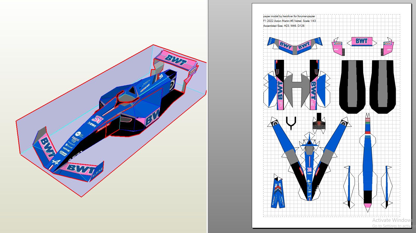Click the divider between 3D and 2D panes
The width and height of the screenshot is (416, 233).
click(208, 116)
